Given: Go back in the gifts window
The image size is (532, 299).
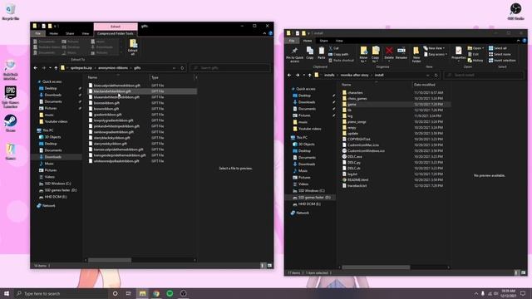Looking at the screenshot, I should (36, 68).
